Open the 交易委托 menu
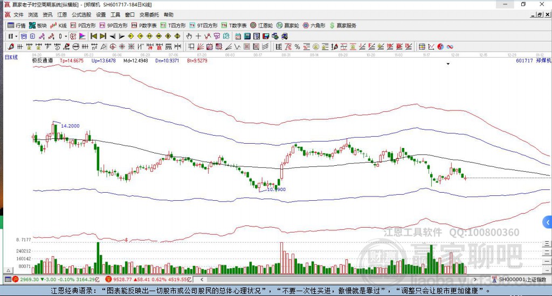552x296 pixels. click(x=149, y=15)
